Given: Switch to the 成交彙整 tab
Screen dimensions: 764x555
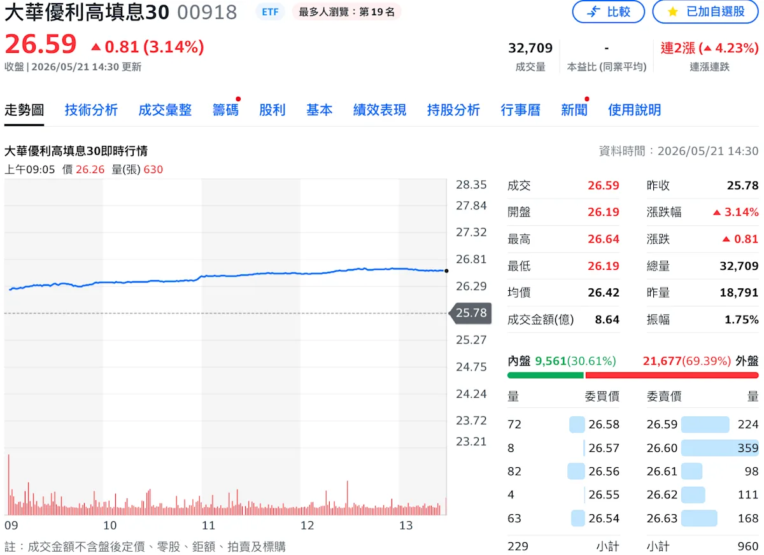Looking at the screenshot, I should (165, 110).
